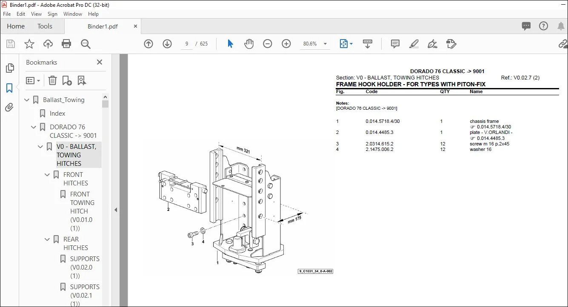Viewport: 568px width, 307px height.
Task: Print the document with the printer icon
Action: pyautogui.click(x=66, y=44)
